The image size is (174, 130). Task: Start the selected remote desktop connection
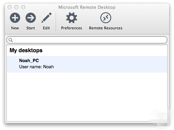point(31,18)
